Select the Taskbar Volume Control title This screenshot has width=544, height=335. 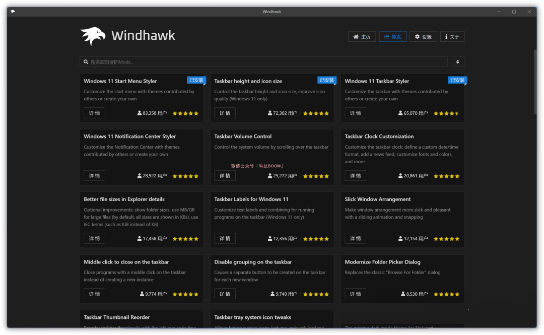[243, 137]
